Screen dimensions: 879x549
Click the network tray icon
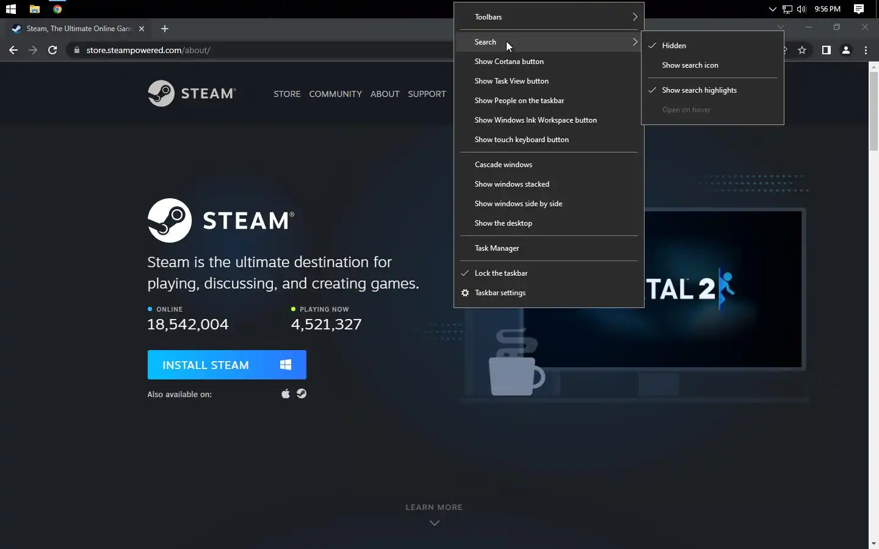coord(787,9)
